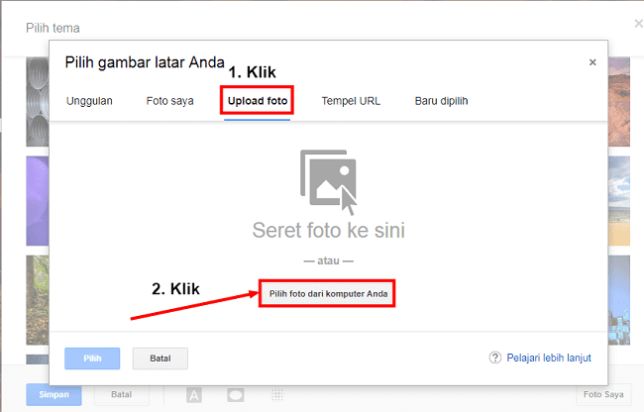Open the Foto saya tab

pos(169,101)
